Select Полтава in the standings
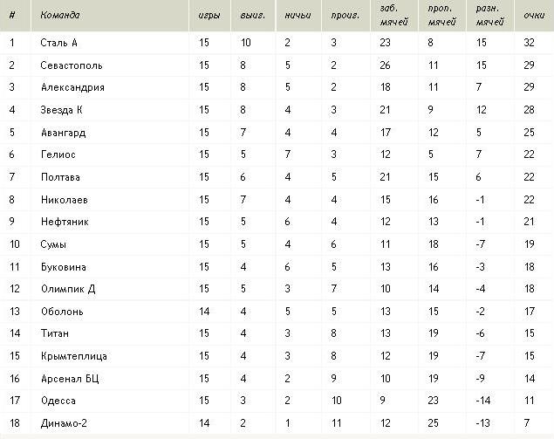This screenshot has width=554, height=439. 60,177
